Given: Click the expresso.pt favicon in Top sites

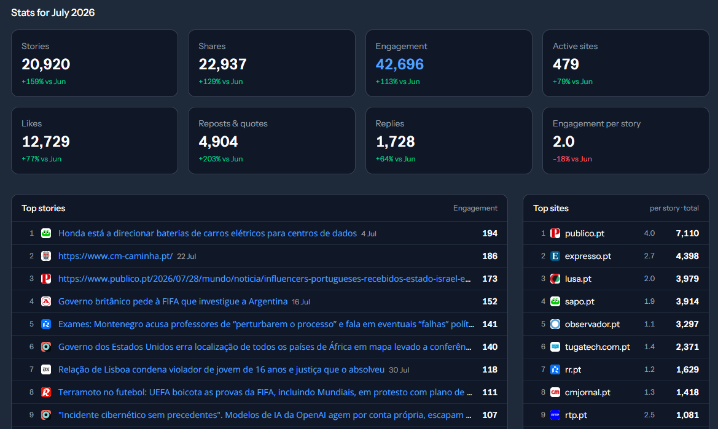Looking at the screenshot, I should click(555, 256).
